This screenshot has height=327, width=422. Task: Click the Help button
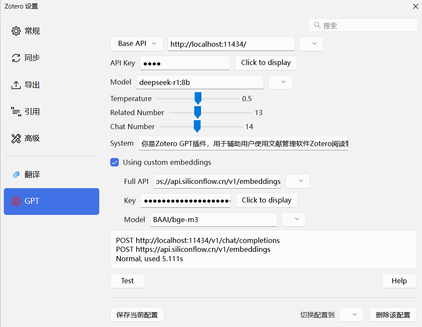tap(399, 281)
